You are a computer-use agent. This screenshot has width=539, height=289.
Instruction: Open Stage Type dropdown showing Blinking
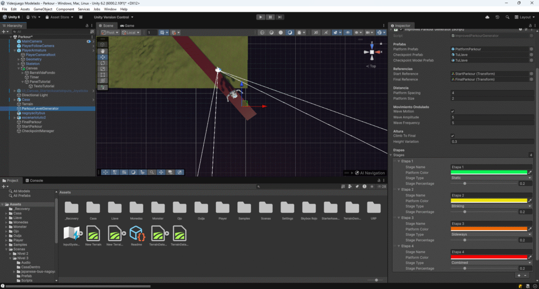click(x=490, y=206)
